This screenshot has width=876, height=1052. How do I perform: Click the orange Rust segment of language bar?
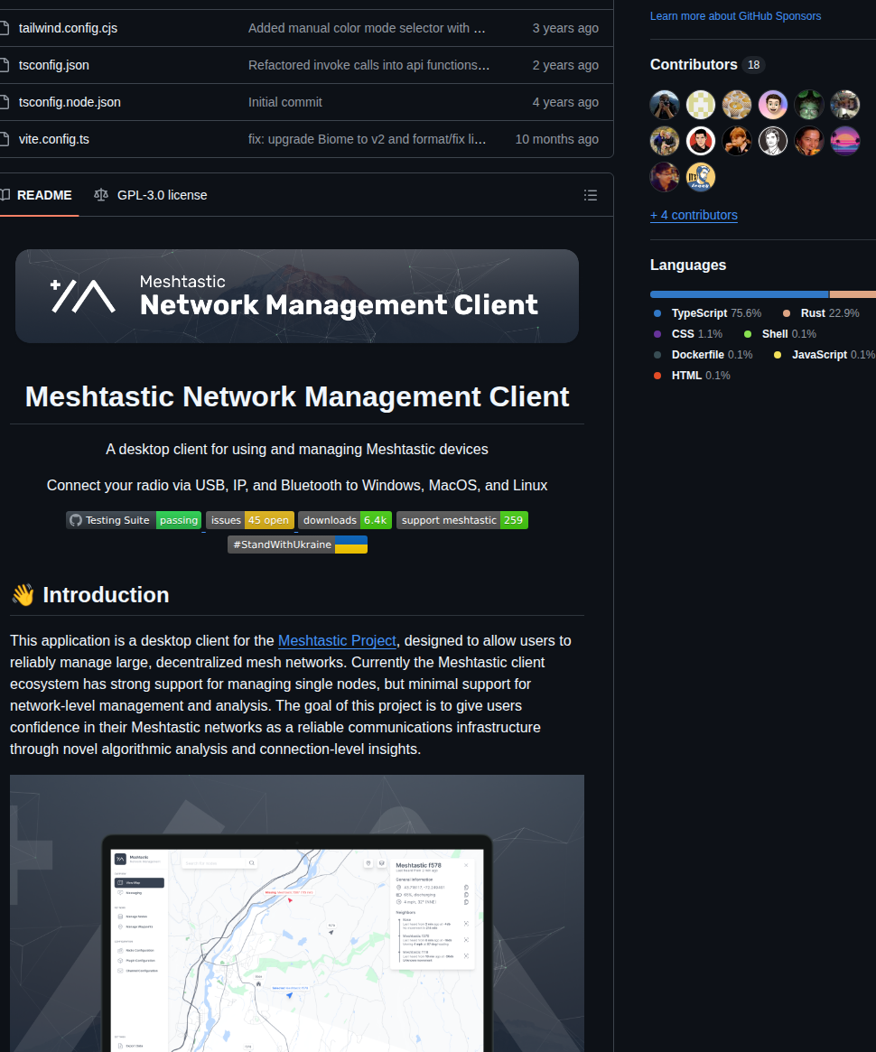853,294
